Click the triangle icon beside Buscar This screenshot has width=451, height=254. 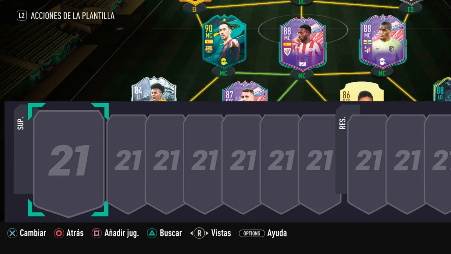point(152,233)
